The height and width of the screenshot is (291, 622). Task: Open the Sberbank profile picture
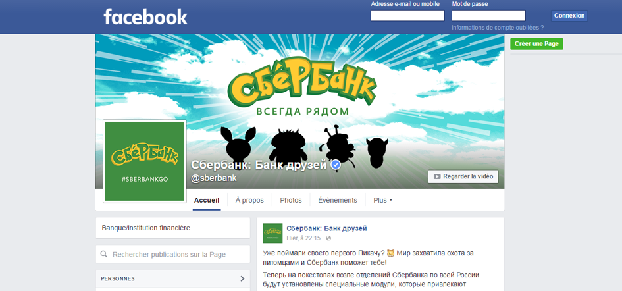coord(145,161)
